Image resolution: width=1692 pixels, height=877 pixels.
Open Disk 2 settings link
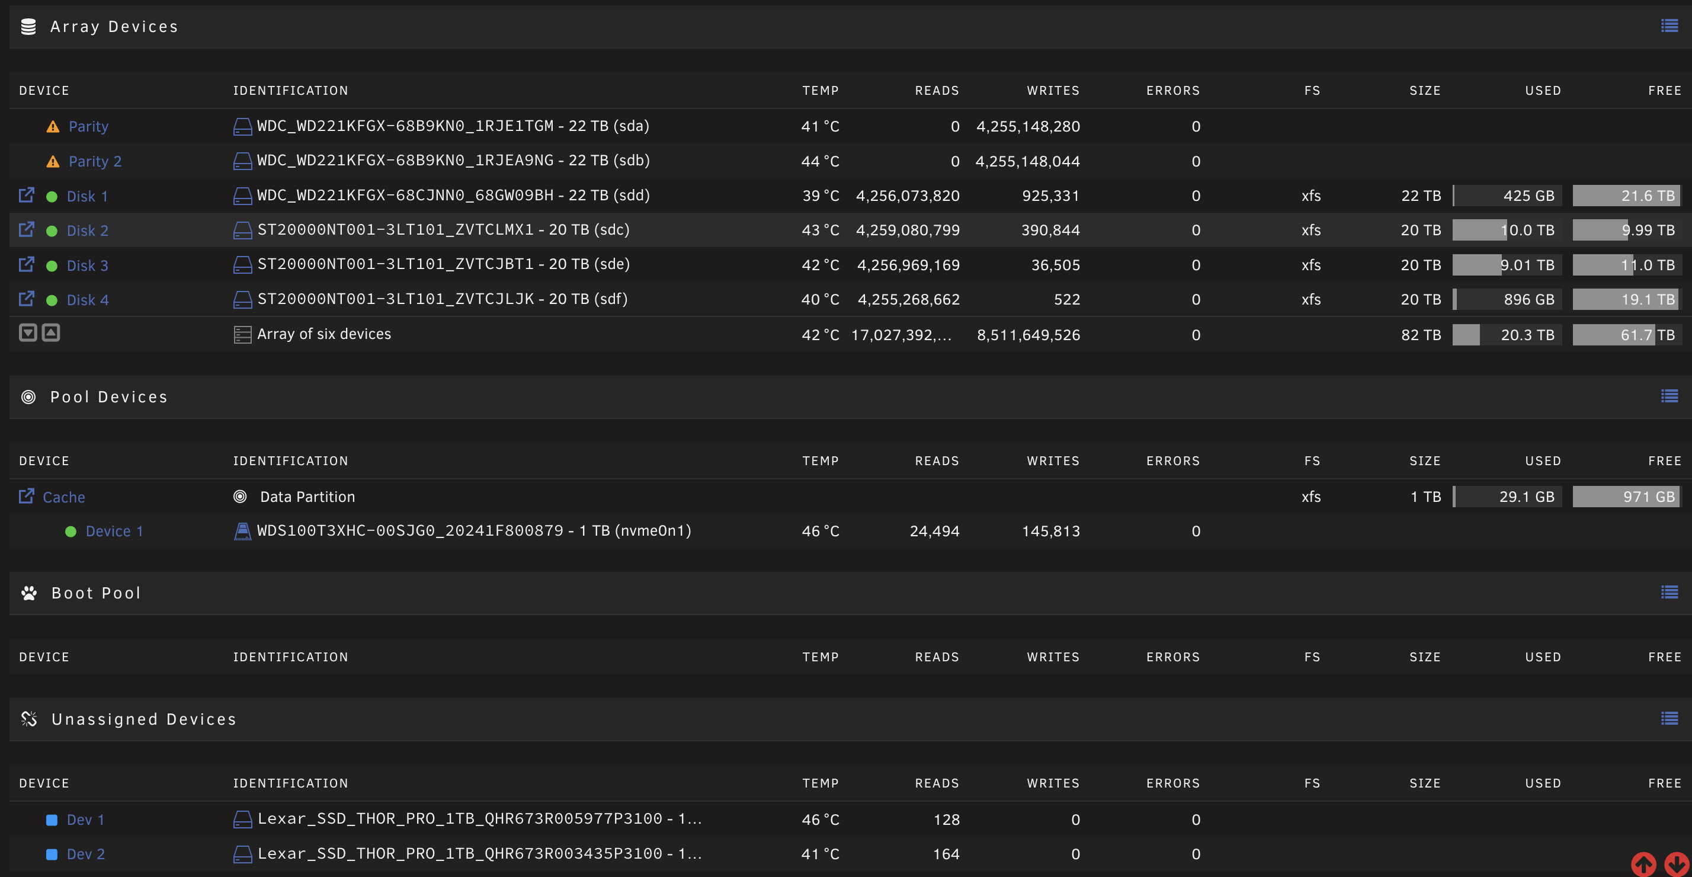coord(87,231)
